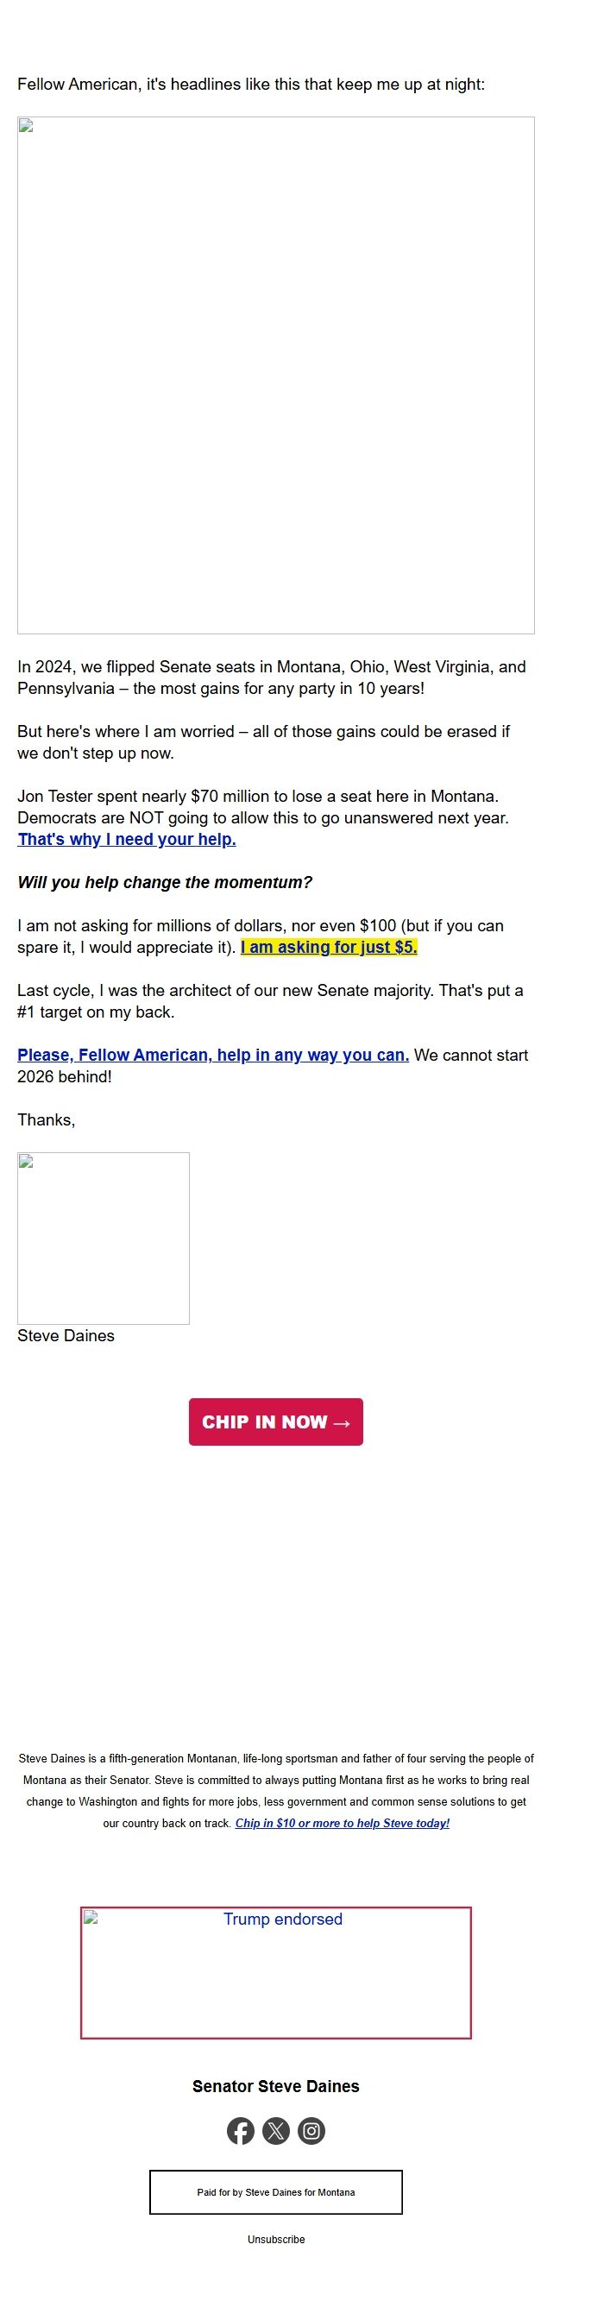This screenshot has width=604, height=2320.
Task: Select the 'Senator Steve Daines' heading text
Action: click(x=275, y=2086)
